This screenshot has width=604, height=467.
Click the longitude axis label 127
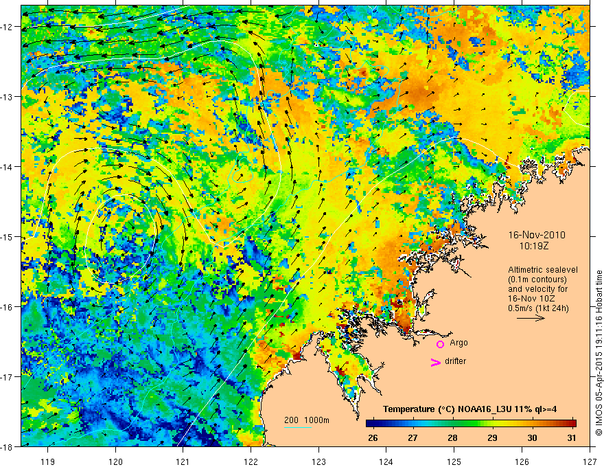coord(590,462)
